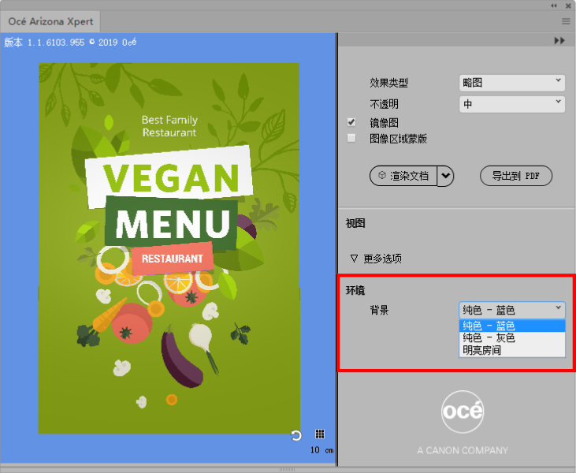
Task: Click the 渲染文档 button
Action: [403, 176]
